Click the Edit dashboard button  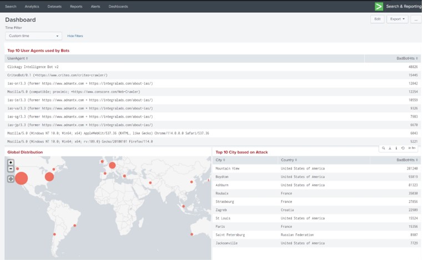tap(377, 19)
